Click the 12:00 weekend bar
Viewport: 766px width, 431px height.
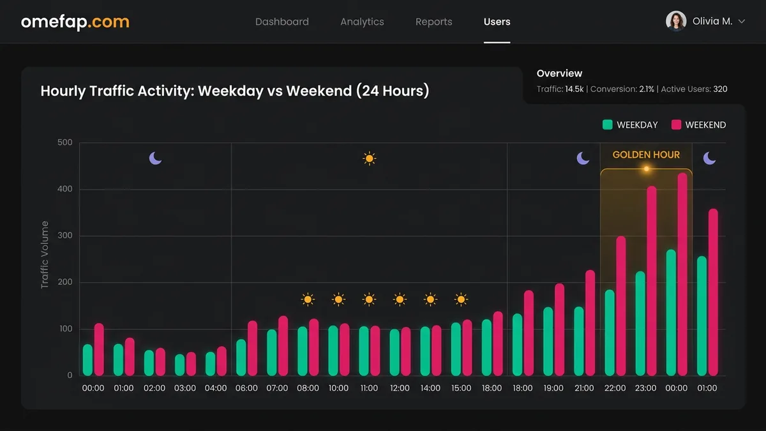tap(406, 351)
